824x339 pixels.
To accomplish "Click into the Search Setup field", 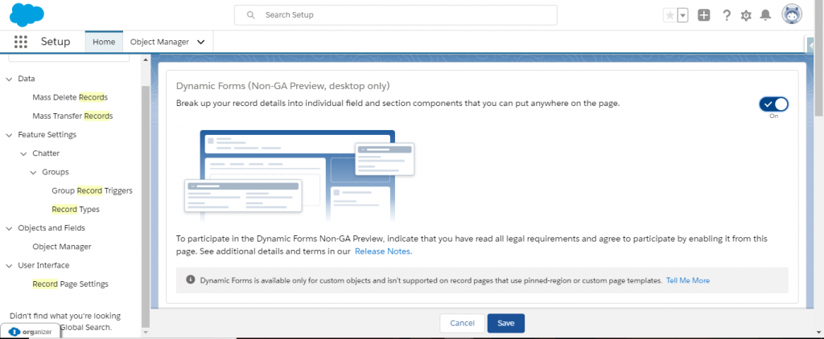I will coord(396,15).
